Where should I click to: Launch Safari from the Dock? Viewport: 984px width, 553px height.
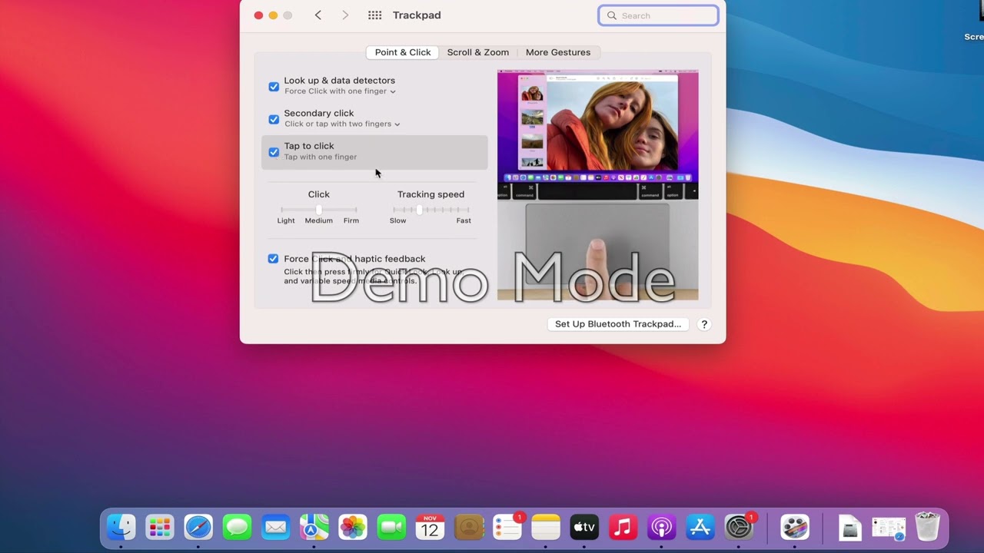point(198,527)
